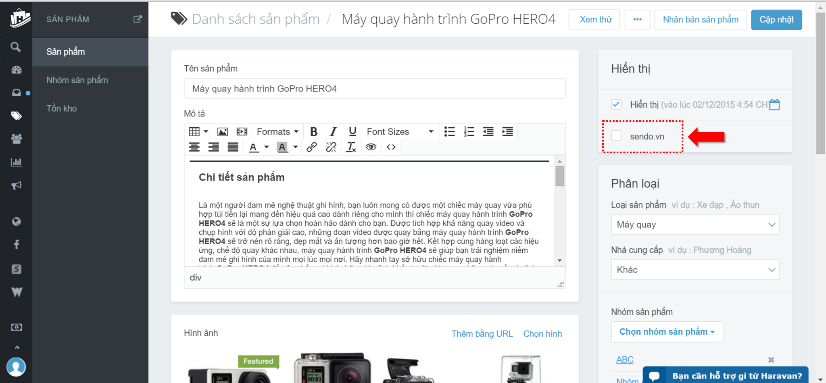Open the reports bar chart icon
Image resolution: width=826 pixels, height=383 pixels.
point(17,162)
